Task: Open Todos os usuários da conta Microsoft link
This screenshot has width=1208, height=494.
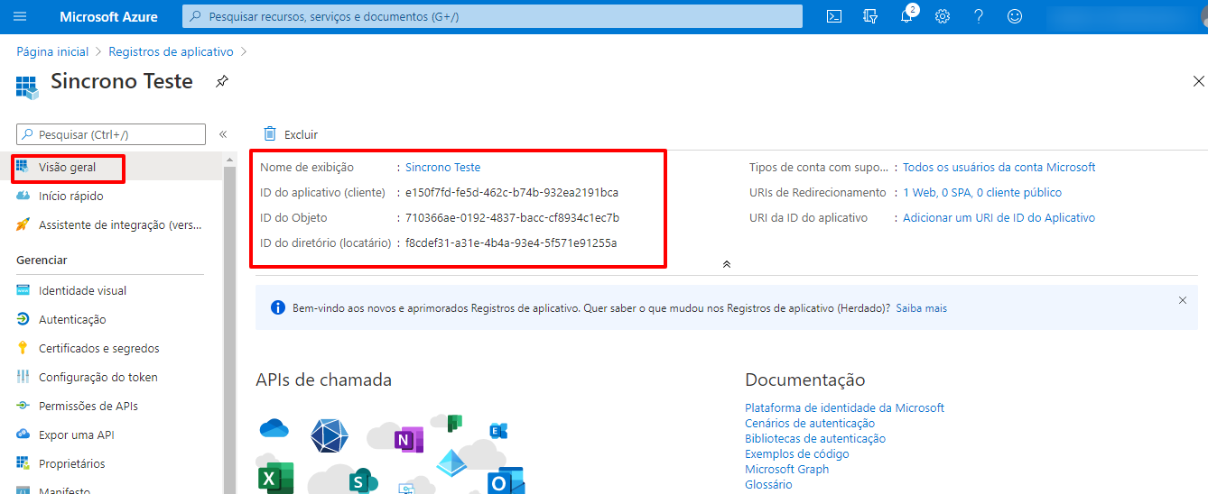Action: pyautogui.click(x=999, y=167)
